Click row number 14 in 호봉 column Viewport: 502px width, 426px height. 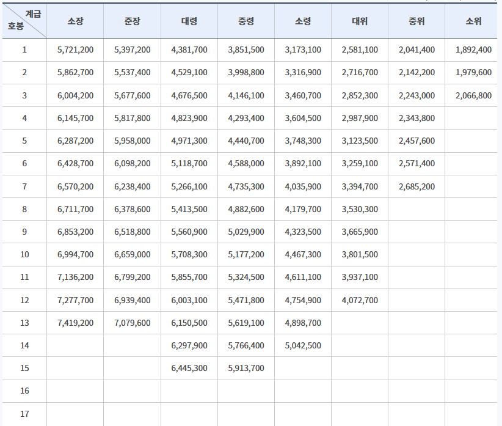[24, 345]
